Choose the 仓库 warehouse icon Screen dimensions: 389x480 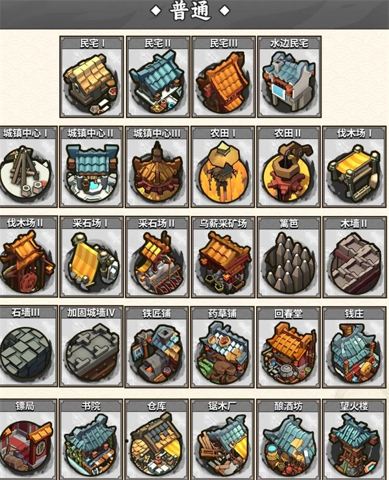point(158,446)
